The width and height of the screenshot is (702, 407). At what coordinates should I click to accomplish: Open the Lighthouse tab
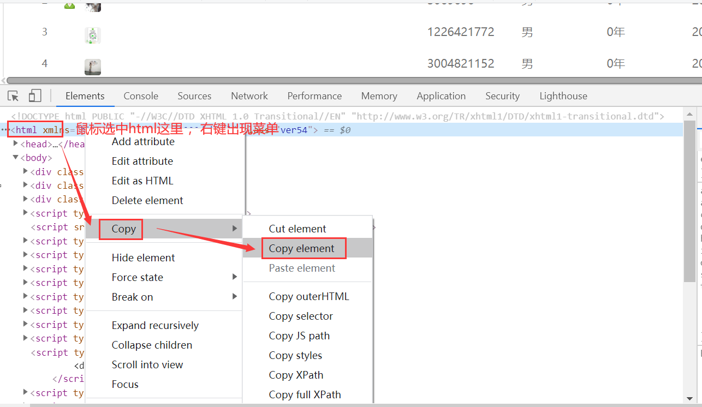click(563, 96)
